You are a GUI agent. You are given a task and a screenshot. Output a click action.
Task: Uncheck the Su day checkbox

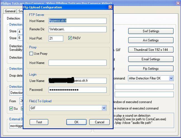(x=11, y=108)
